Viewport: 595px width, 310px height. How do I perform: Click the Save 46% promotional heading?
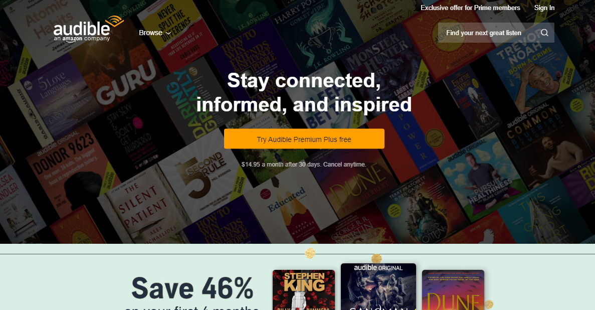[192, 288]
